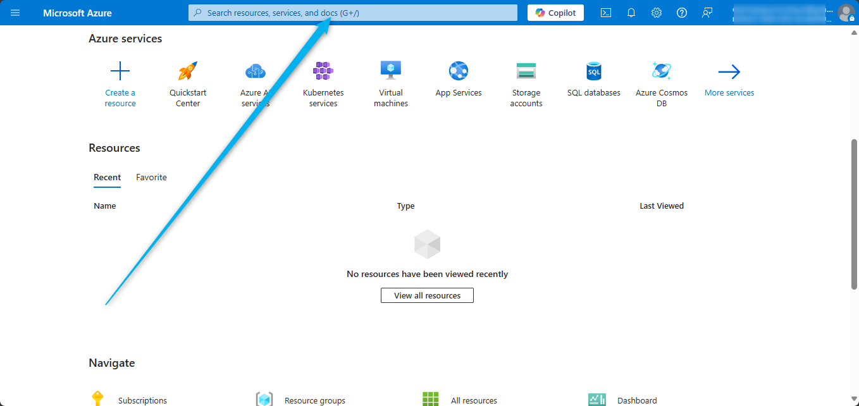Click the Copilot button
The height and width of the screenshot is (406, 859).
556,13
